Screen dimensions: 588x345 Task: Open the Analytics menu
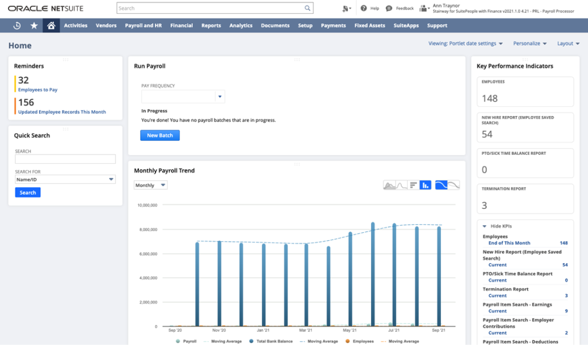(241, 26)
